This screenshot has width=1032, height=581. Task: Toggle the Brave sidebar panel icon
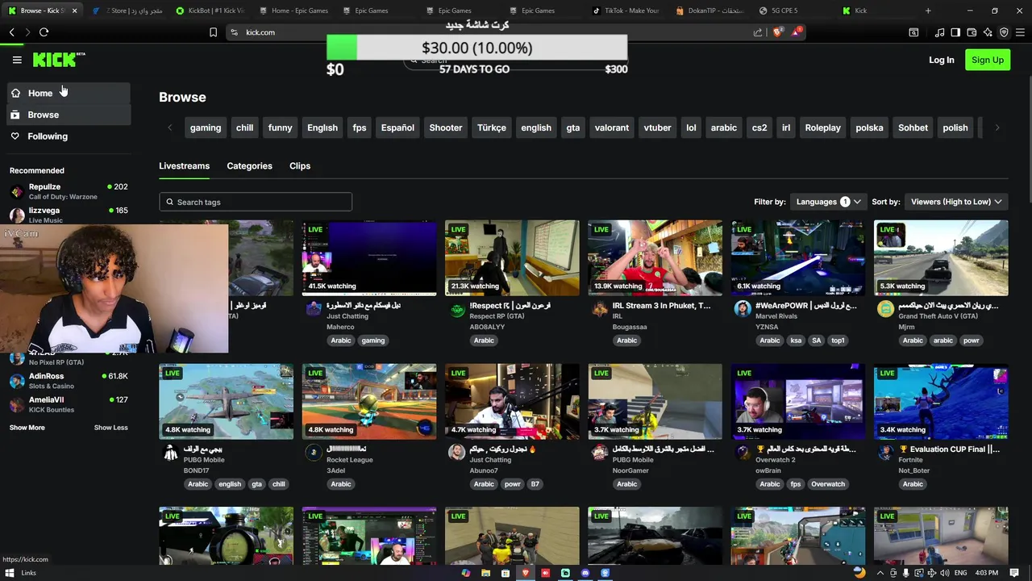pos(955,32)
